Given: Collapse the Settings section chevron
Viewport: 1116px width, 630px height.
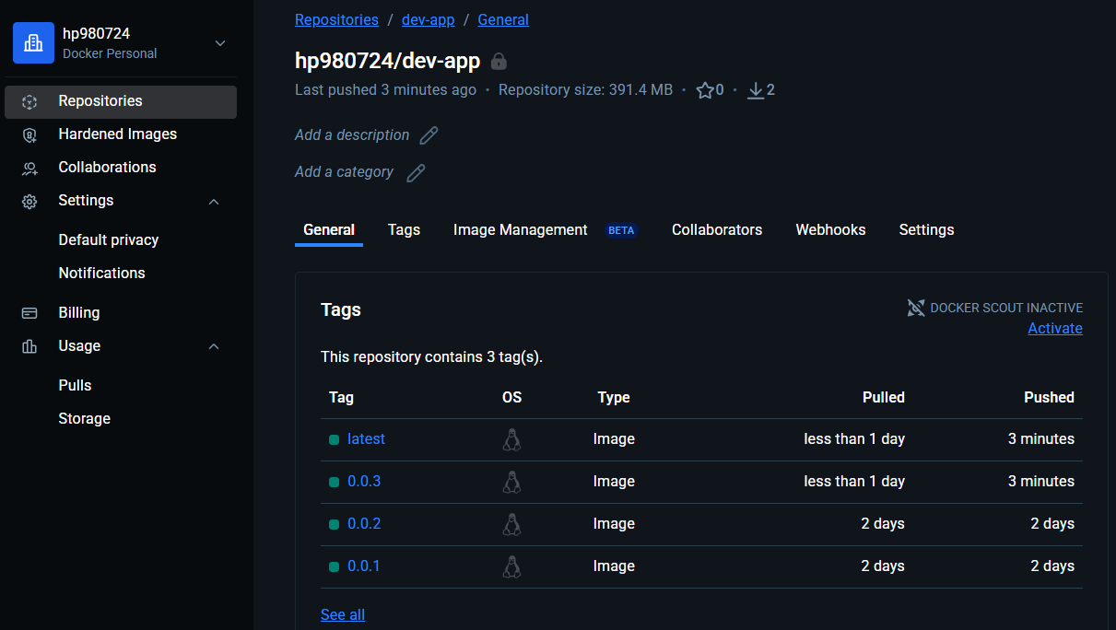Looking at the screenshot, I should (214, 202).
